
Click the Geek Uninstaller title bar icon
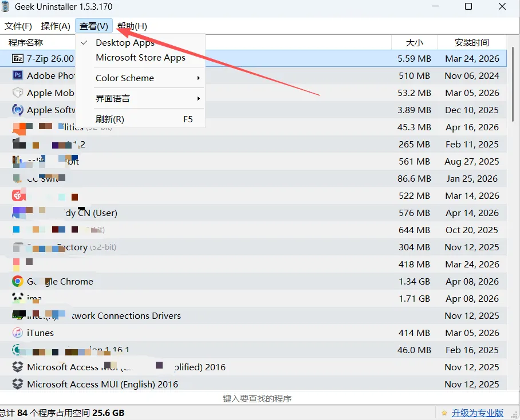tap(5, 6)
